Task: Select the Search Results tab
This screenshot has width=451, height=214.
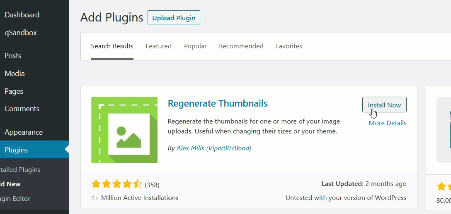Action: (112, 46)
